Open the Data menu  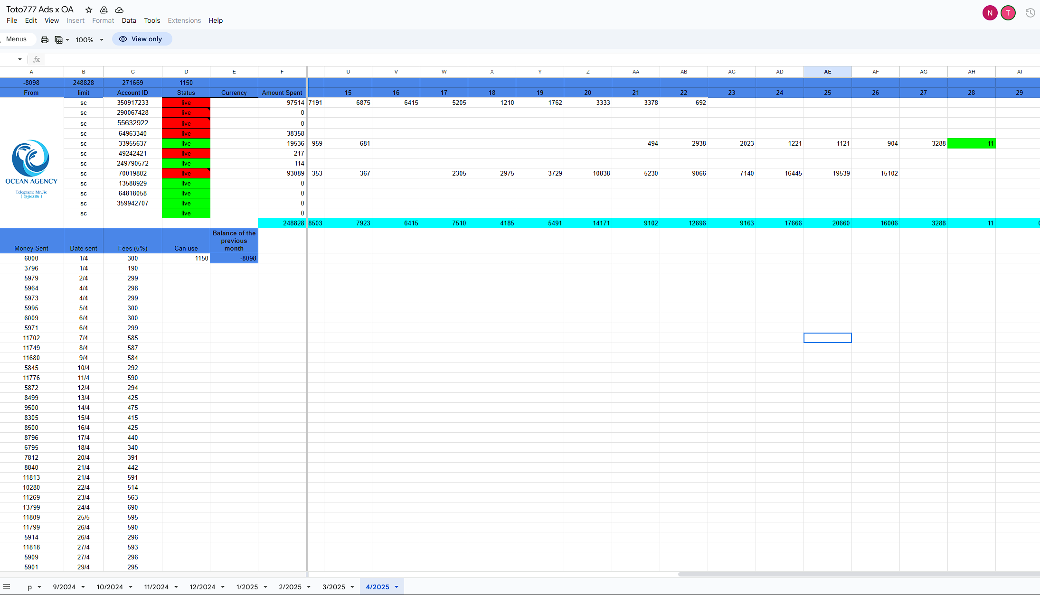129,20
